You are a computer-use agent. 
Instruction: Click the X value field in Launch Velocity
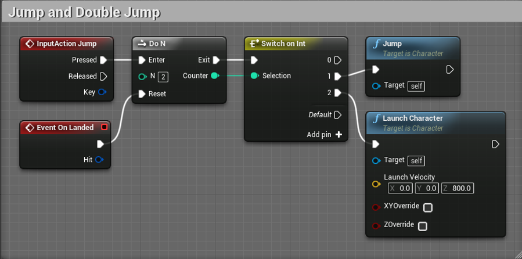tap(400, 188)
